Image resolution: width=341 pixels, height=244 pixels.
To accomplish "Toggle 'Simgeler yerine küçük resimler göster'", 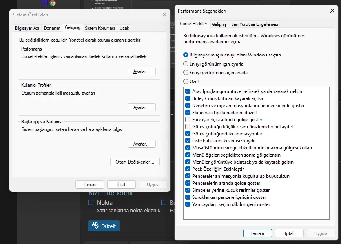I will (188, 190).
